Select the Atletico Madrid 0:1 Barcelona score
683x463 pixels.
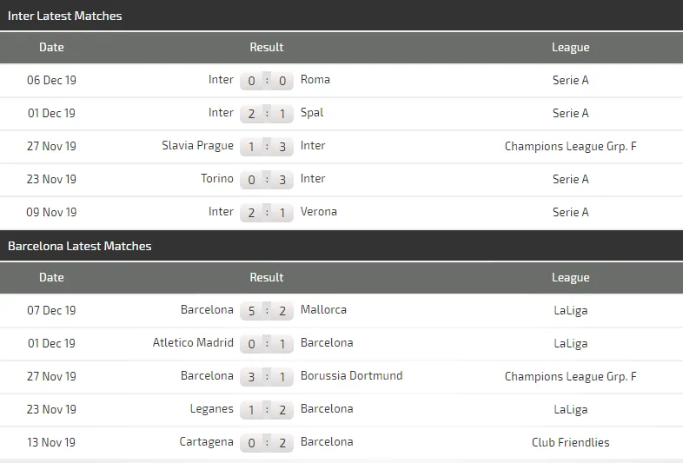[x=267, y=344]
